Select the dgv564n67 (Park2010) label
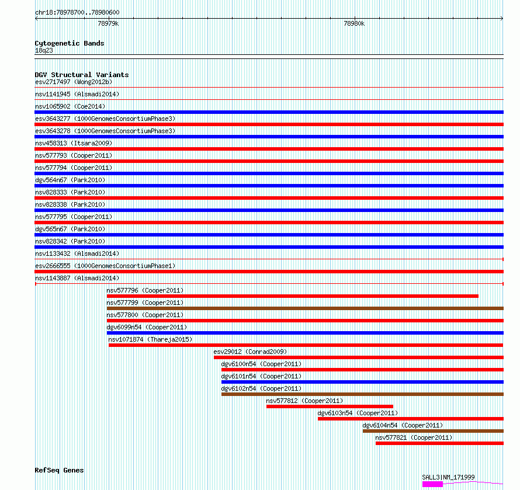The height and width of the screenshot is (490, 520). [x=70, y=180]
